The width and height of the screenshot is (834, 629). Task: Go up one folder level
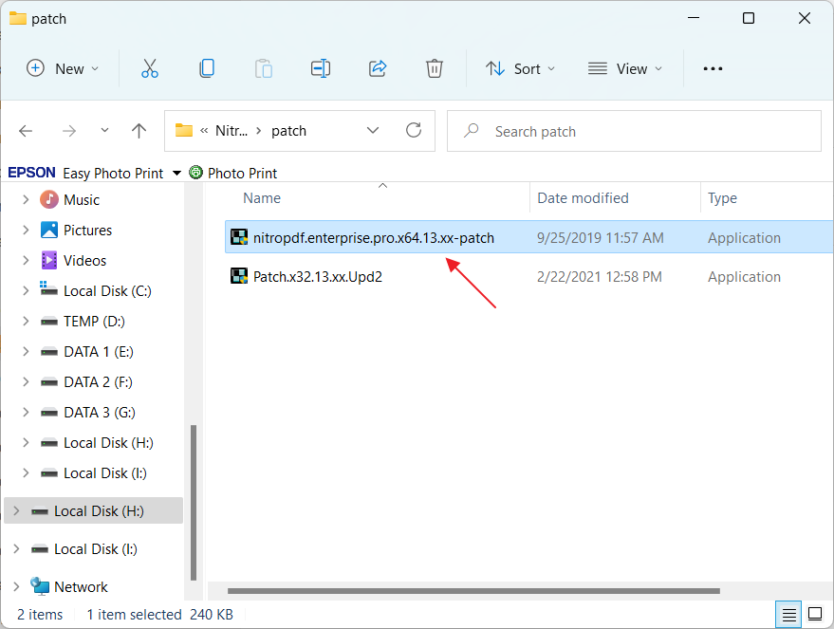pyautogui.click(x=139, y=131)
